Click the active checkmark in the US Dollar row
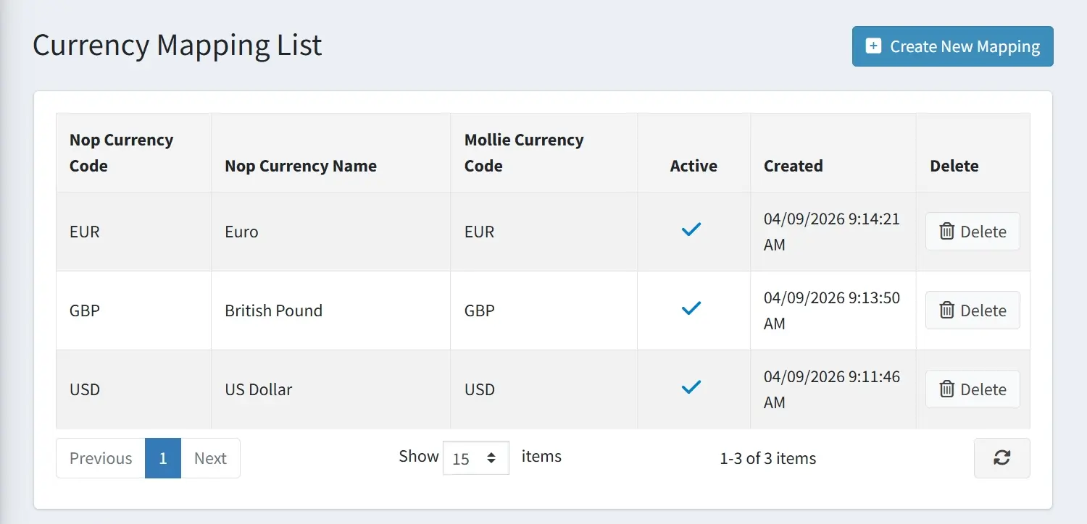 click(691, 388)
